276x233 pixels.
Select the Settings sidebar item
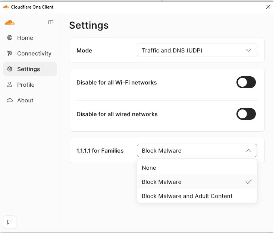pyautogui.click(x=30, y=69)
